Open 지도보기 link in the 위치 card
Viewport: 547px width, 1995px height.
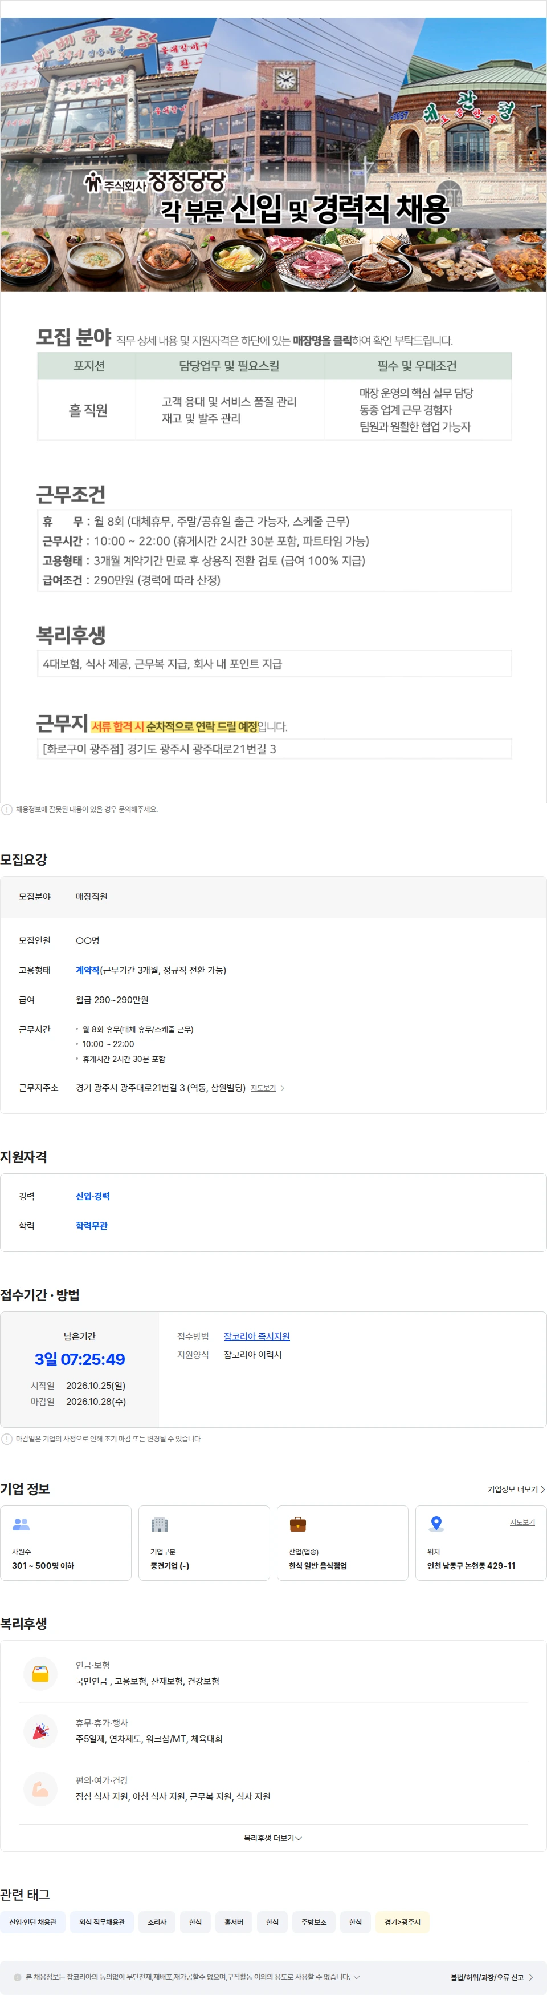pyautogui.click(x=522, y=1522)
